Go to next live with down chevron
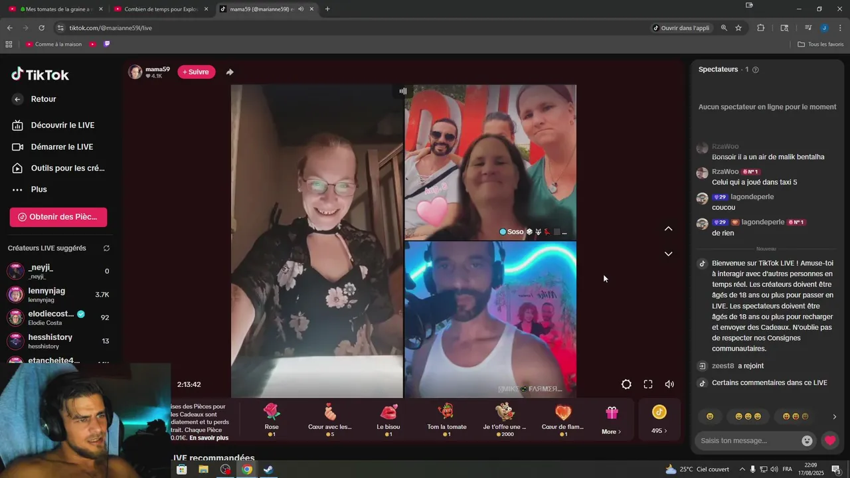The height and width of the screenshot is (478, 850). point(668,254)
